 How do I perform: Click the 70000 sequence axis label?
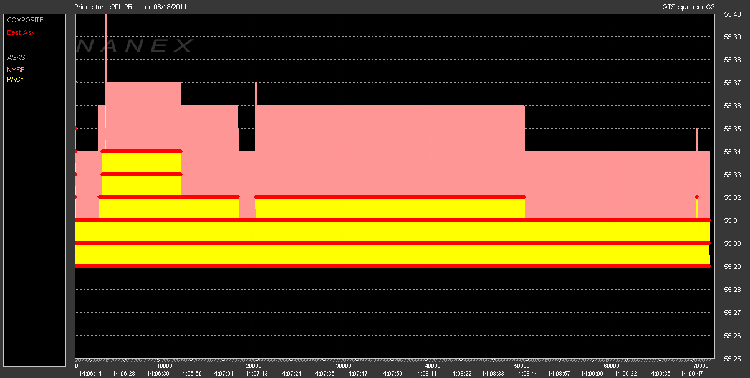tap(701, 366)
